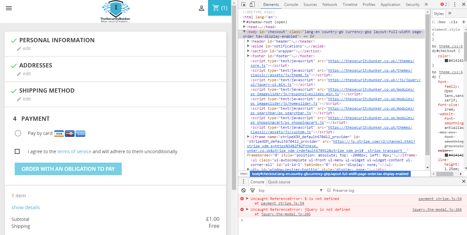Switch to the Timeline tab

pos(350,4)
